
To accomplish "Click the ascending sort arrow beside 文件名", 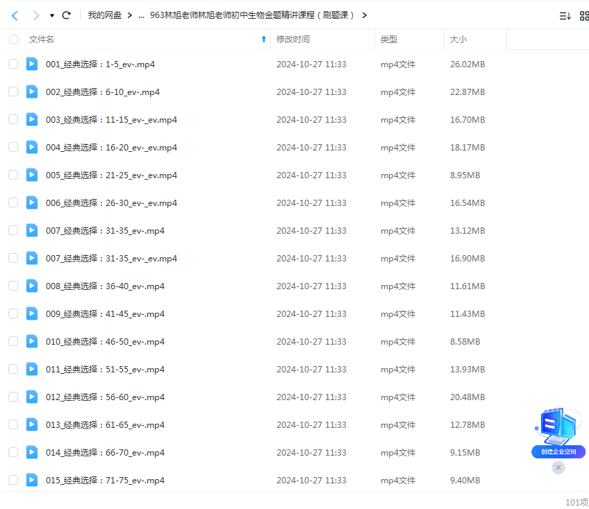I will click(x=262, y=40).
